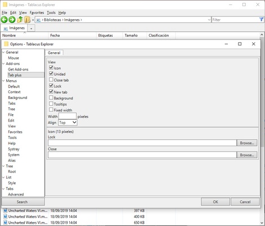The height and width of the screenshot is (226, 265).
Task: Select the General tab in options pane
Action: tap(54, 53)
